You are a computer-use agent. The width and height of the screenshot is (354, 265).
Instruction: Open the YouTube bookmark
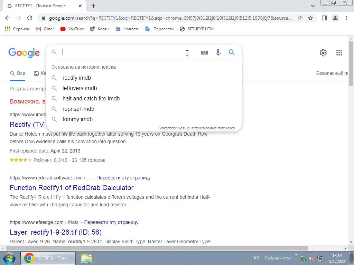72,29
